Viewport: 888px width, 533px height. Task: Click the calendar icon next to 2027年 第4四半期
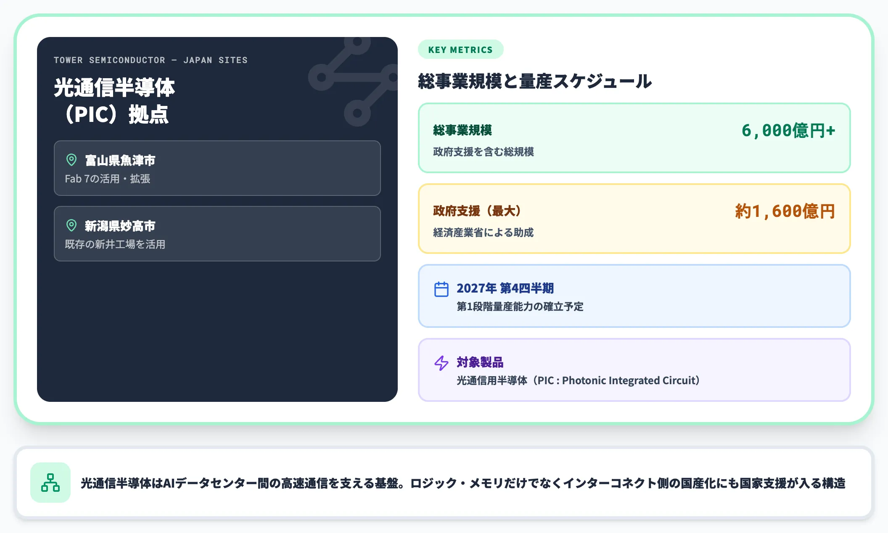point(441,289)
